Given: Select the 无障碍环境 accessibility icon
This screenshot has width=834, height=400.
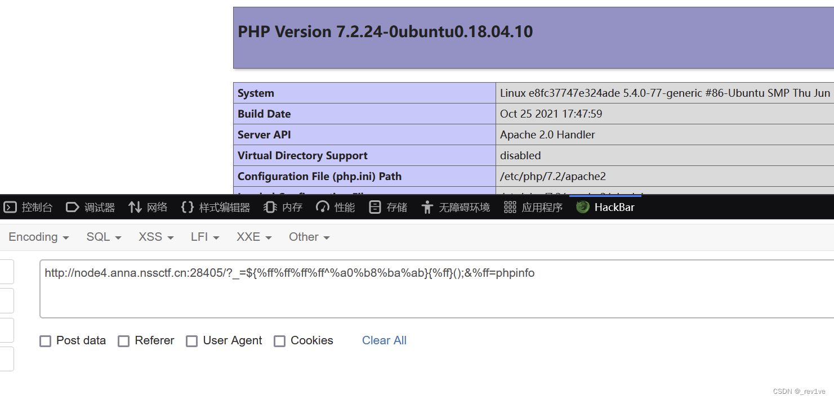Looking at the screenshot, I should pos(426,207).
